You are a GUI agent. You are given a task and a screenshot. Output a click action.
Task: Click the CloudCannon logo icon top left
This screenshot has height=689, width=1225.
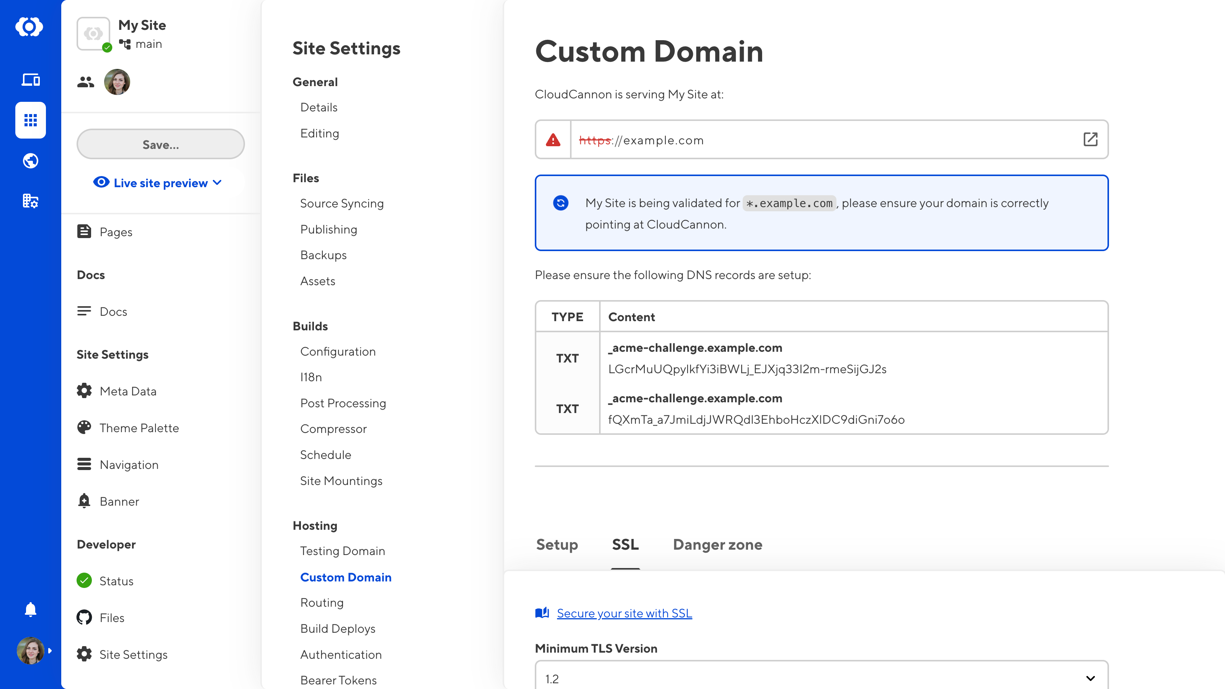click(30, 26)
